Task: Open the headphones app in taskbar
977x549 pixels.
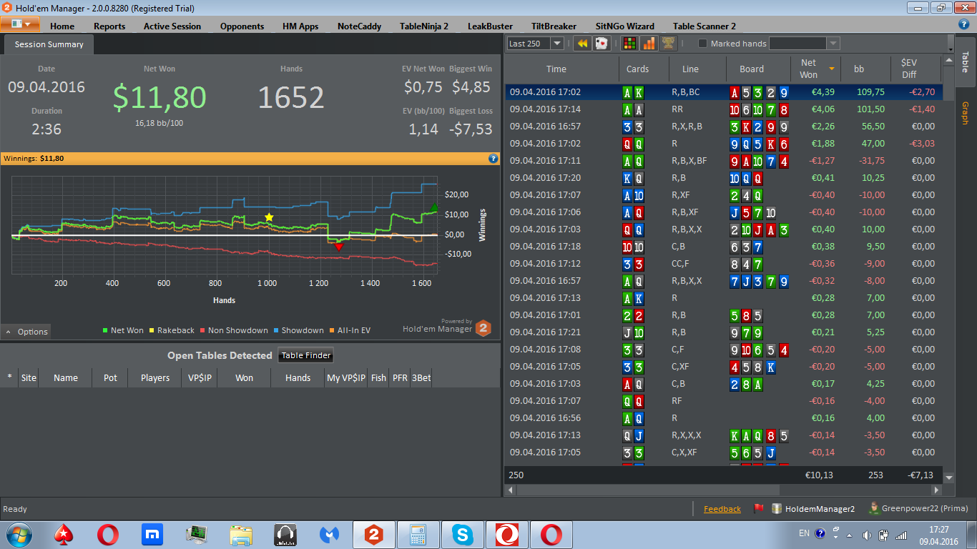Action: point(285,534)
